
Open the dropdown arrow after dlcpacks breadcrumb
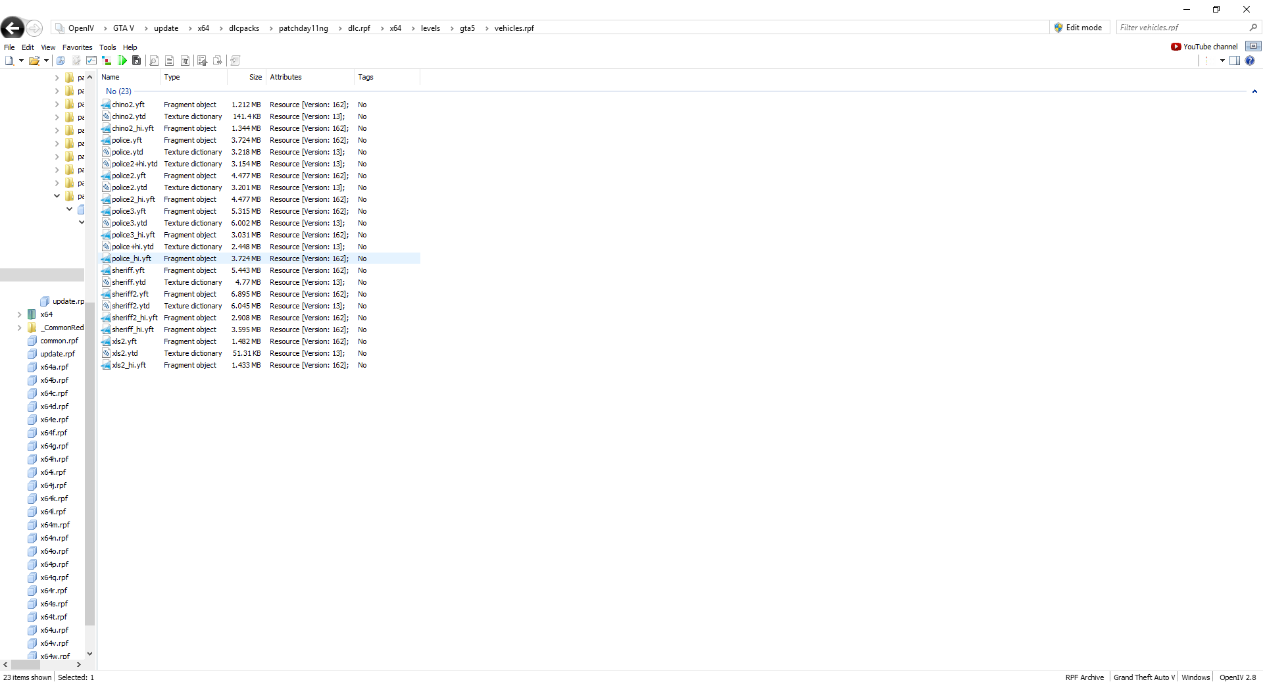270,28
